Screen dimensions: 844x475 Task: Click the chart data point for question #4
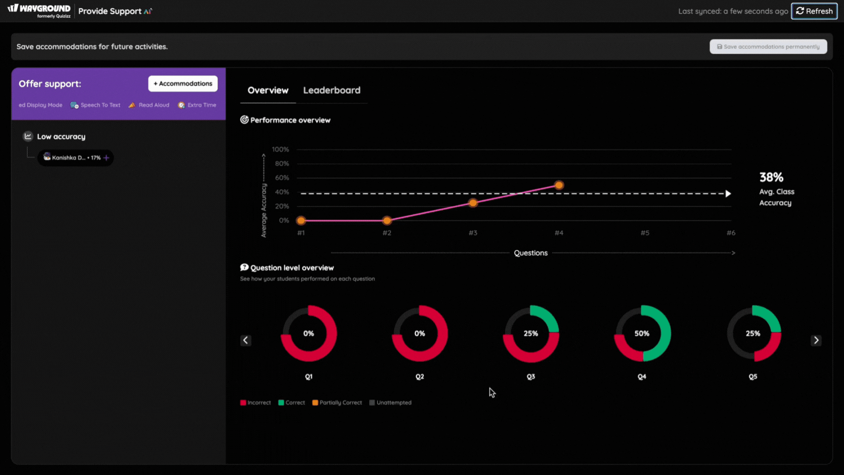tap(559, 185)
